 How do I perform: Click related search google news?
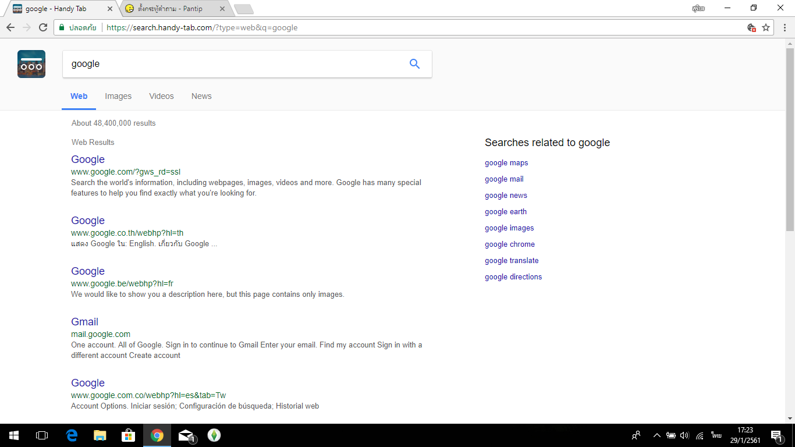click(x=506, y=196)
